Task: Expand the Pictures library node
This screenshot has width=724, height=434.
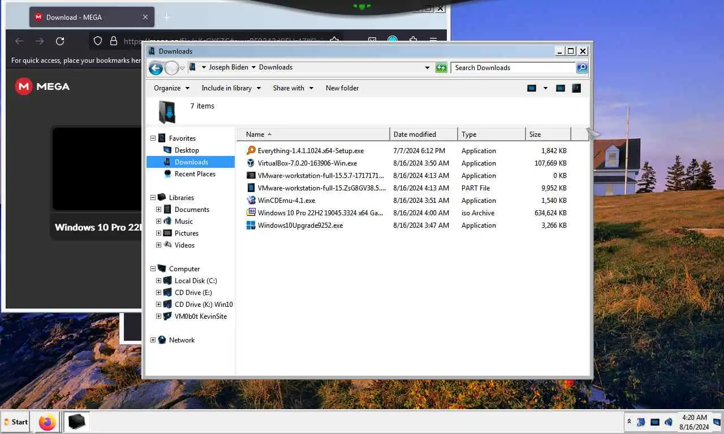Action: pyautogui.click(x=159, y=233)
